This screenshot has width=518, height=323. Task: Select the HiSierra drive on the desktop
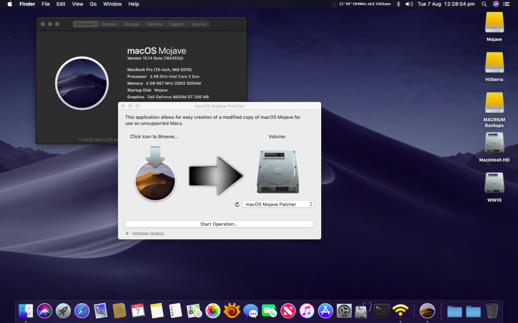click(x=494, y=67)
